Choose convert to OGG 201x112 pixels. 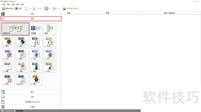tap(50, 67)
